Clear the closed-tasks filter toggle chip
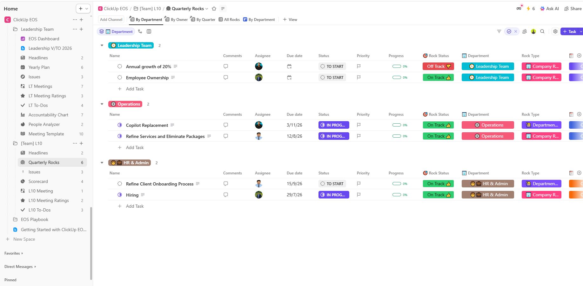This screenshot has height=286, width=583. click(516, 31)
